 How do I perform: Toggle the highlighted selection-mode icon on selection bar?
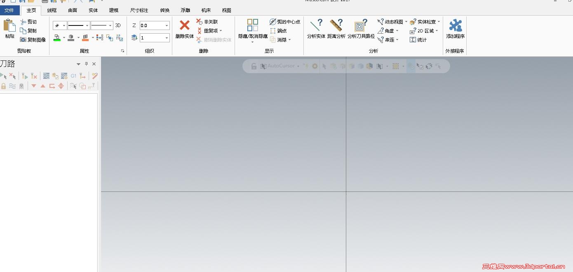click(411, 66)
